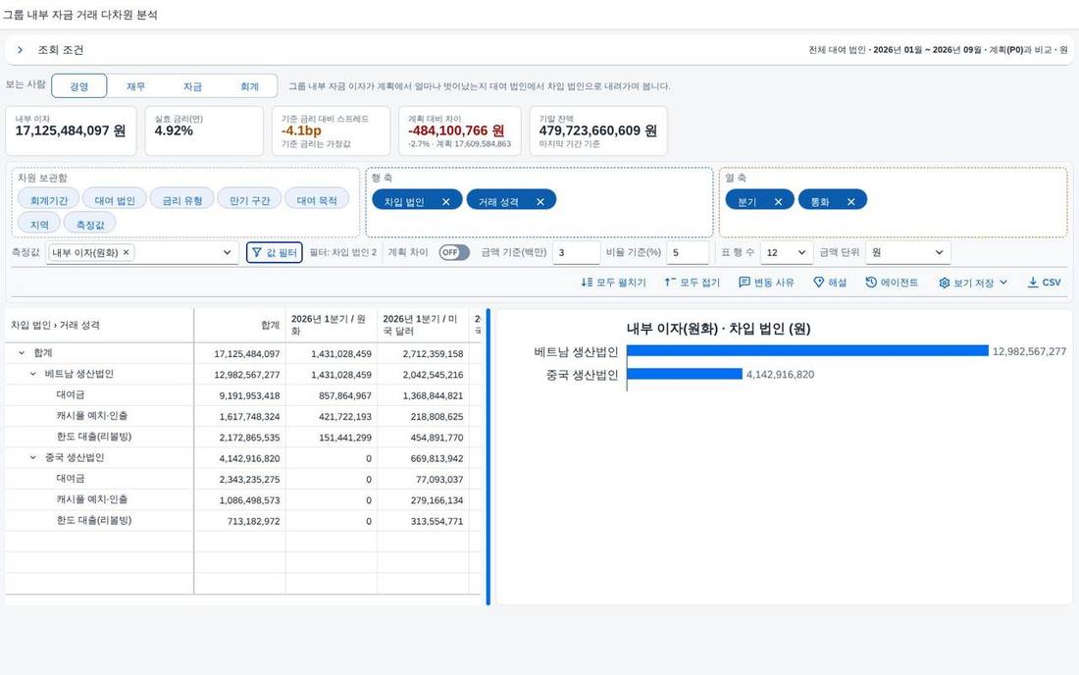
Task: Click the 기말 잔액 KPI card
Action: (598, 130)
